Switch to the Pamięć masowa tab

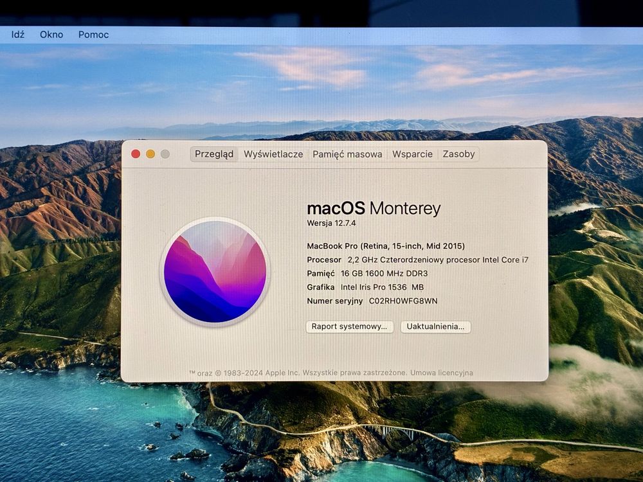click(x=347, y=154)
